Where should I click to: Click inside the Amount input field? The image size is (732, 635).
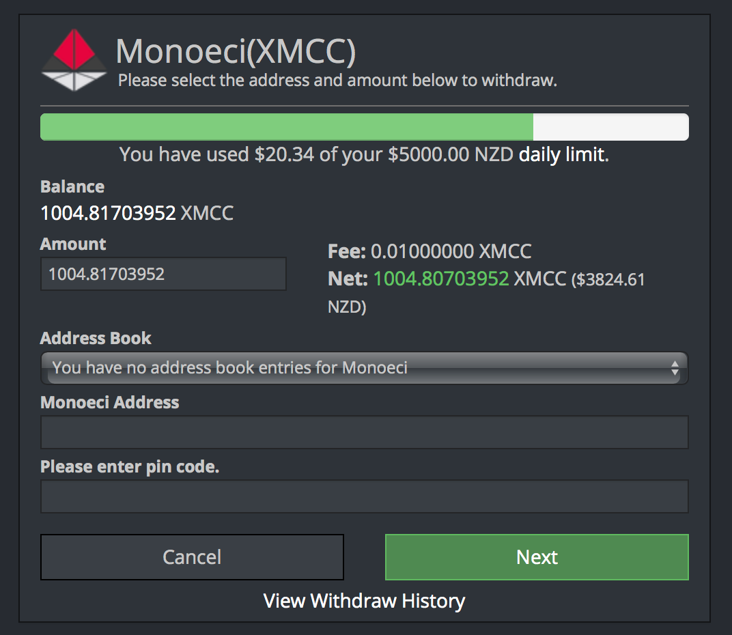163,274
